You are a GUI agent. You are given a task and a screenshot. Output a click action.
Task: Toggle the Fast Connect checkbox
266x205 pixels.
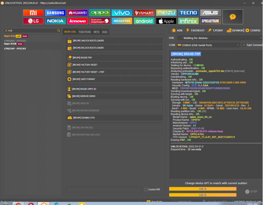[x=244, y=45]
